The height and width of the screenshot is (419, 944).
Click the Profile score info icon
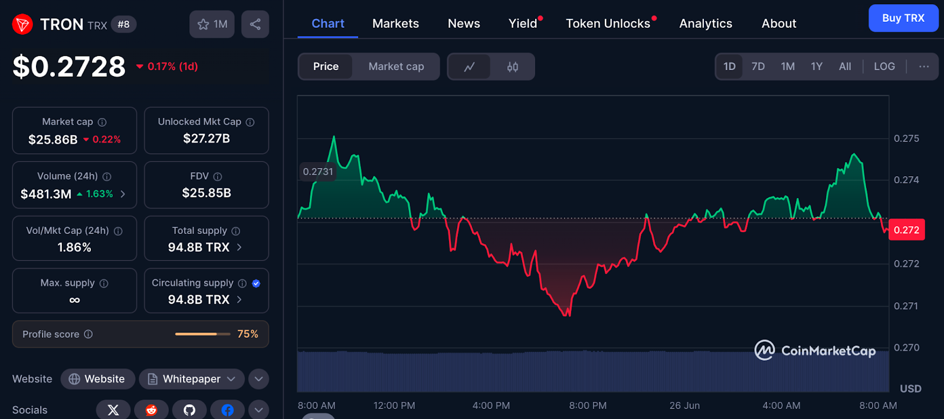coord(88,334)
